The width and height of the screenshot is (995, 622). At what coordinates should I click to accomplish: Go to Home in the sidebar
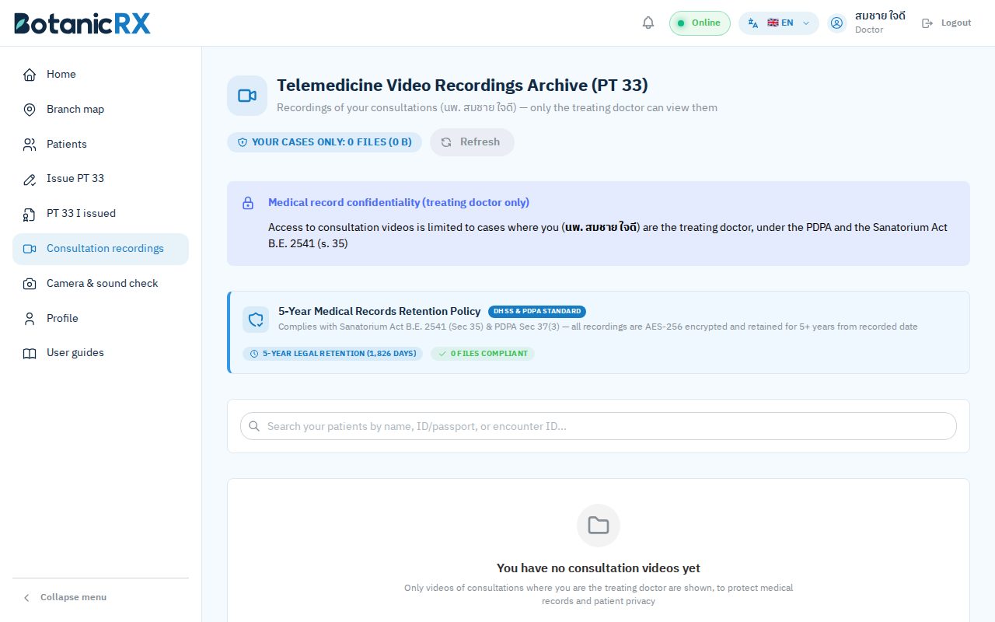100,75
